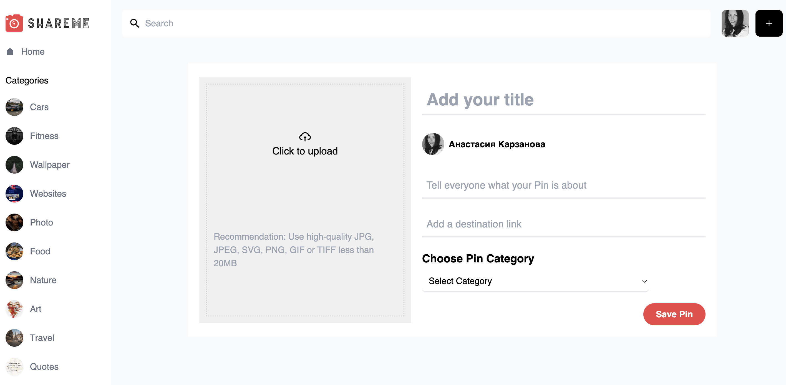Browse the Websites category
The width and height of the screenshot is (786, 385).
48,194
